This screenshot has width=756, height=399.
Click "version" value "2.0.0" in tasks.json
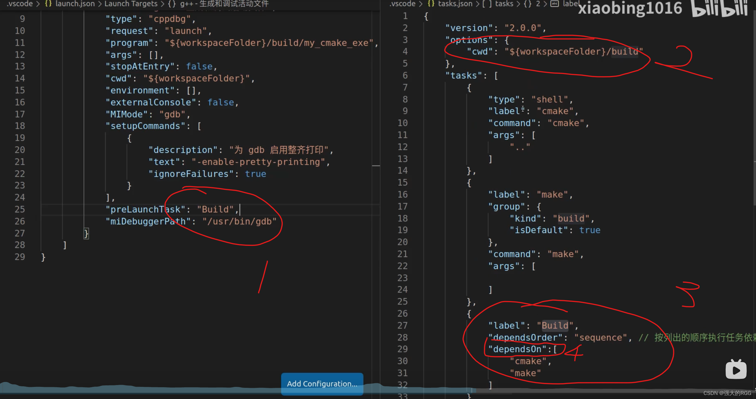click(523, 28)
